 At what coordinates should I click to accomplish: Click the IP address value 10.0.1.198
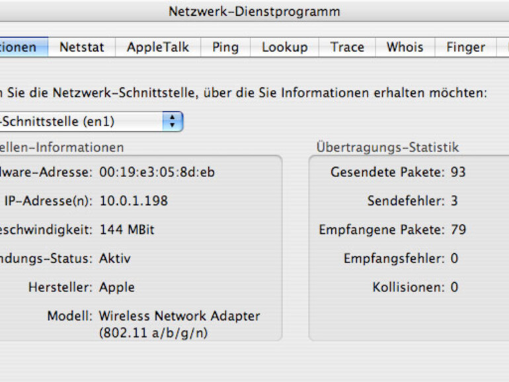coord(134,201)
